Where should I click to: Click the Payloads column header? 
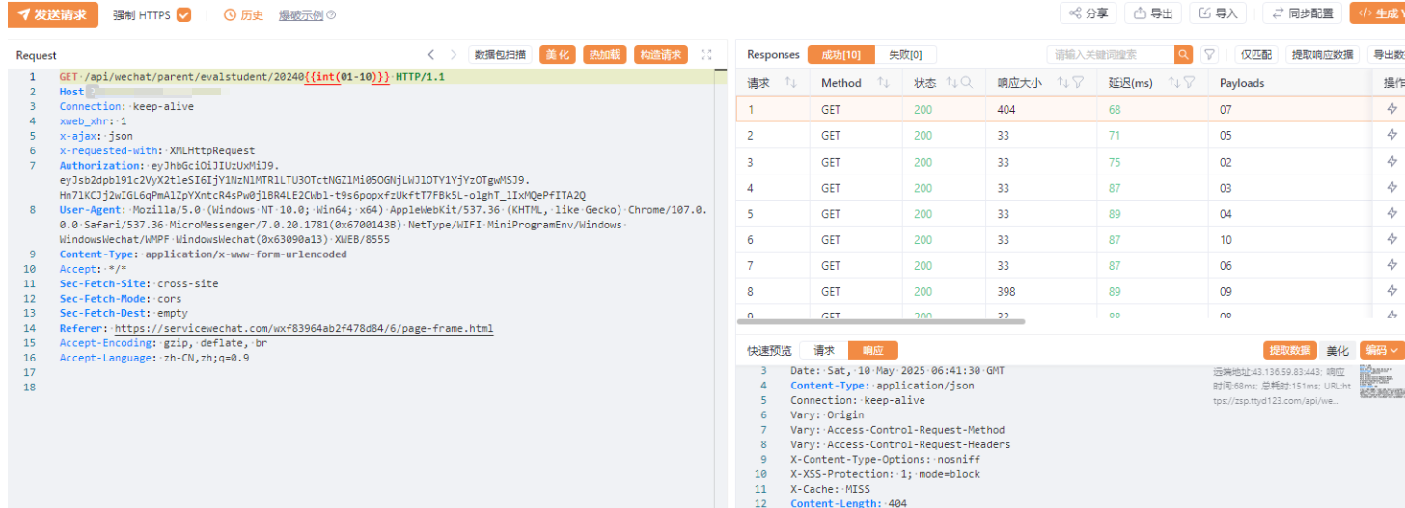click(1242, 83)
